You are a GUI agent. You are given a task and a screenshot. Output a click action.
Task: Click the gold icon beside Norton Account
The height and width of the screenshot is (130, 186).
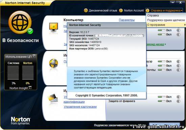[x=121, y=10]
